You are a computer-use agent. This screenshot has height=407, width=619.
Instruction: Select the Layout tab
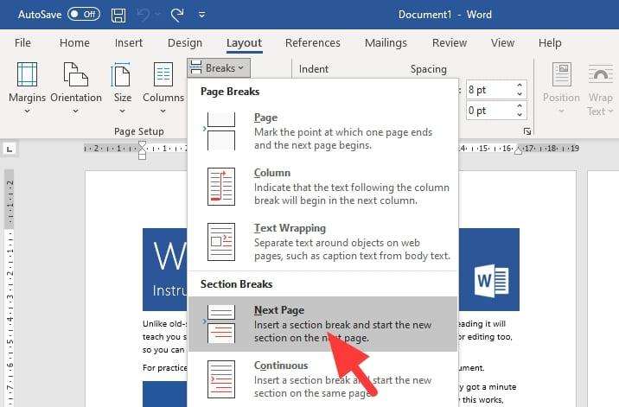[x=244, y=43]
